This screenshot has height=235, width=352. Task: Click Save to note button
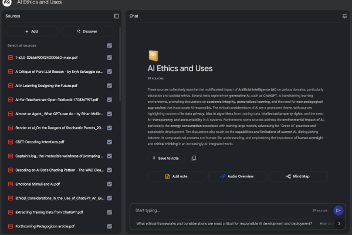(x=166, y=158)
